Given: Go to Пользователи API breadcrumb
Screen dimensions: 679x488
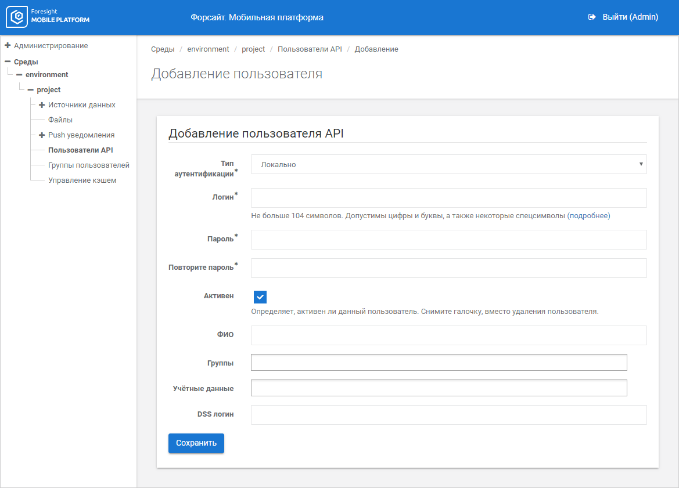Looking at the screenshot, I should coord(310,49).
